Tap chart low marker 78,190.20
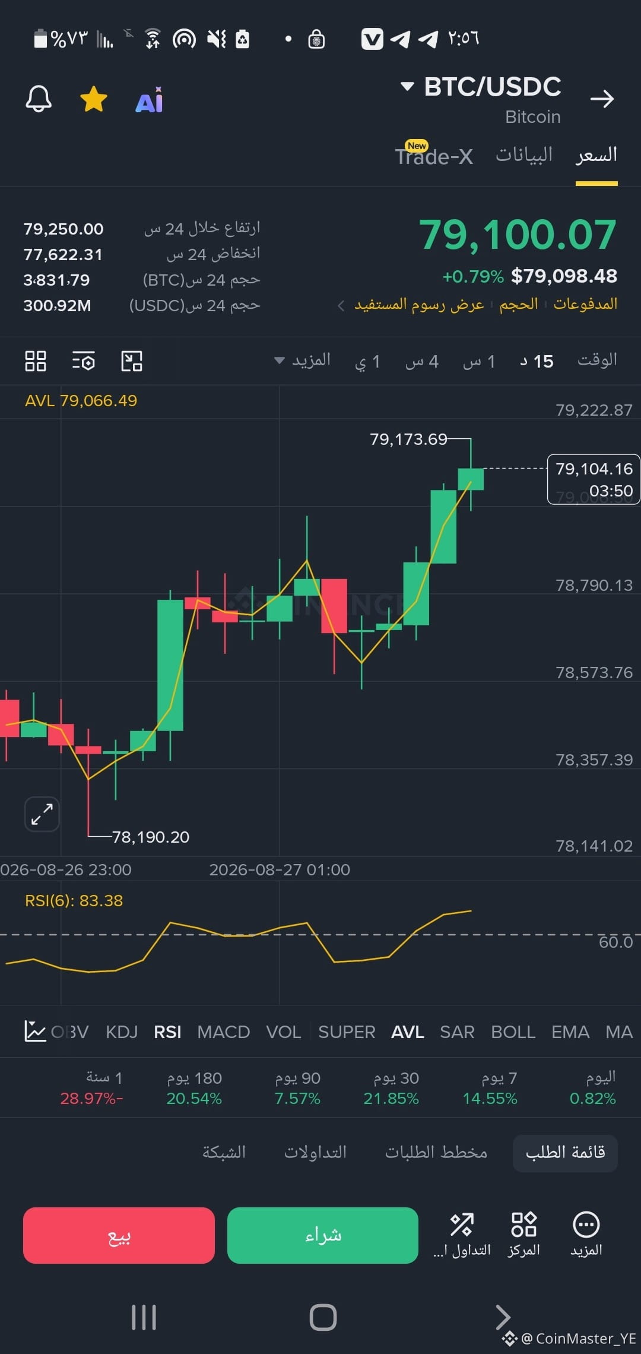Viewport: 641px width, 1354px height. [151, 837]
